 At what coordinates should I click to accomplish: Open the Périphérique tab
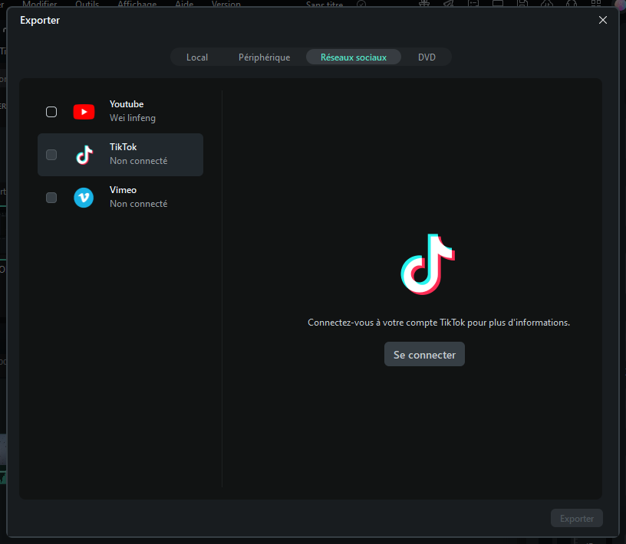265,57
